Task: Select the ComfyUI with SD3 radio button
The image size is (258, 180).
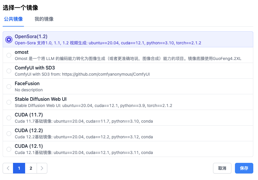Action: [x=9, y=71]
